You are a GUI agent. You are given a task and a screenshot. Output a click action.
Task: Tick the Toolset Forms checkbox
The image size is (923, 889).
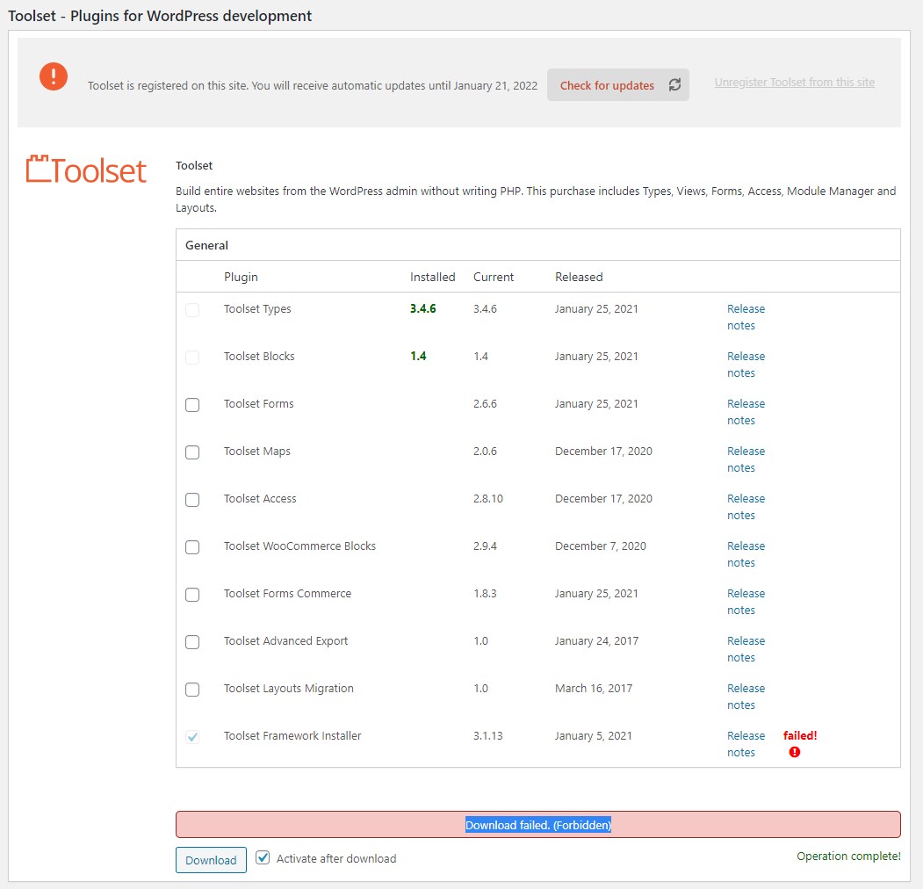pos(192,404)
